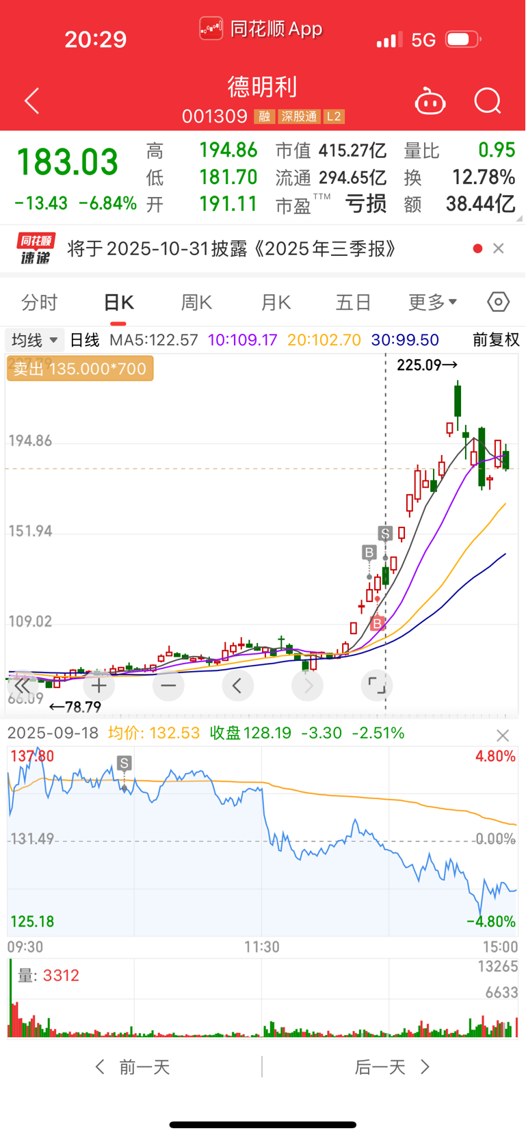Expand the 更多 chart period dropdown

pyautogui.click(x=432, y=302)
